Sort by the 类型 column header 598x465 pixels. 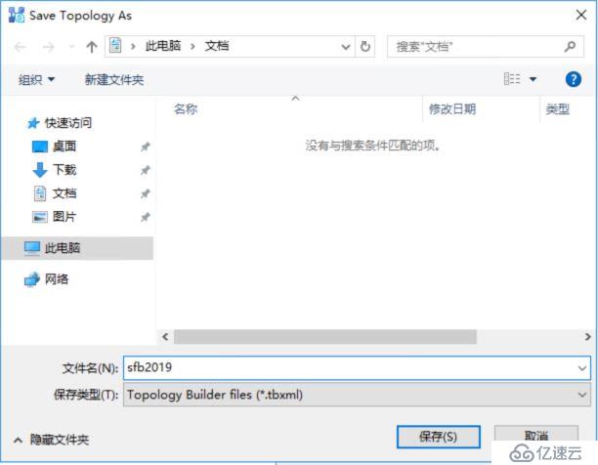(x=557, y=109)
